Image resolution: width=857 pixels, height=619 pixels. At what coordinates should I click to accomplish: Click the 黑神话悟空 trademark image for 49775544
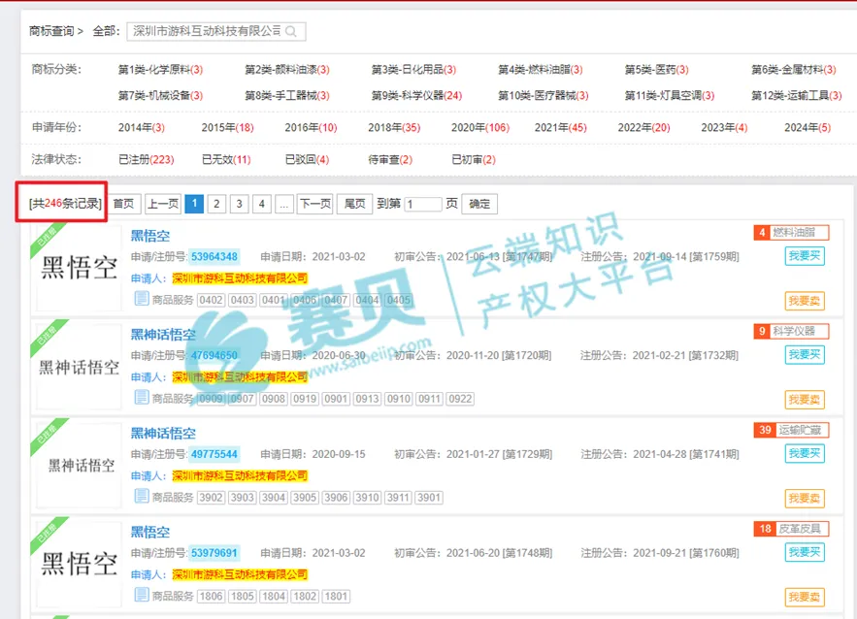[79, 466]
